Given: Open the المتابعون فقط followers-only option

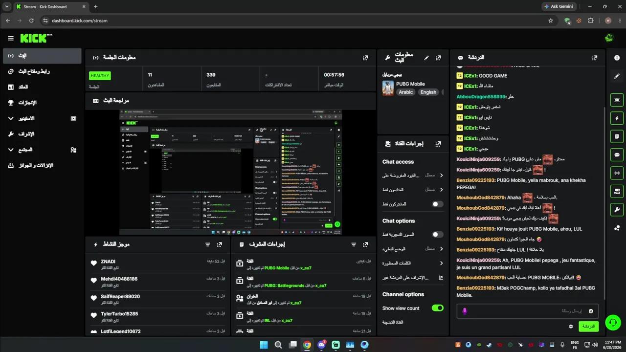Looking at the screenshot, I should [413, 189].
